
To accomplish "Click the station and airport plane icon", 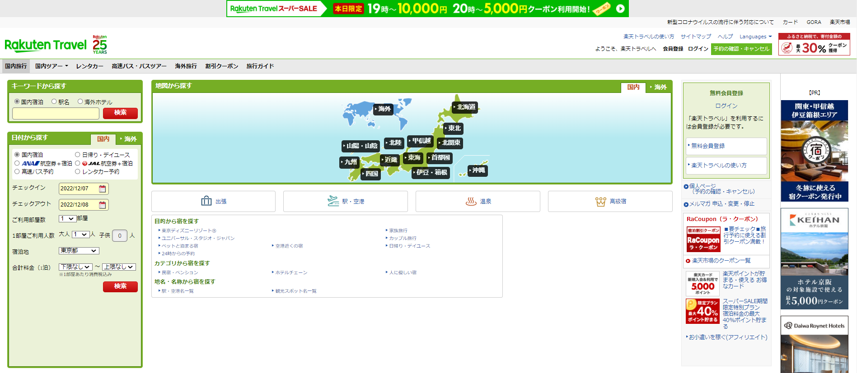I will [x=333, y=201].
